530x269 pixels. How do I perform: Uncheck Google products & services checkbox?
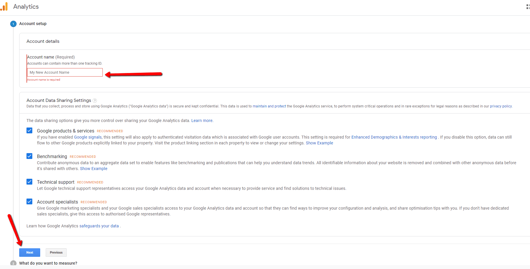click(29, 130)
